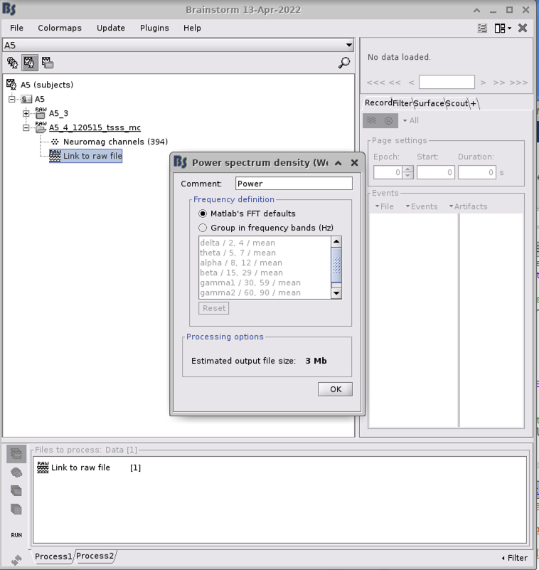Open the File menu
This screenshot has width=539, height=570.
pos(16,28)
